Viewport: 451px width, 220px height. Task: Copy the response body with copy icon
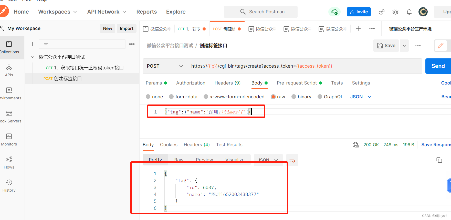point(439,160)
